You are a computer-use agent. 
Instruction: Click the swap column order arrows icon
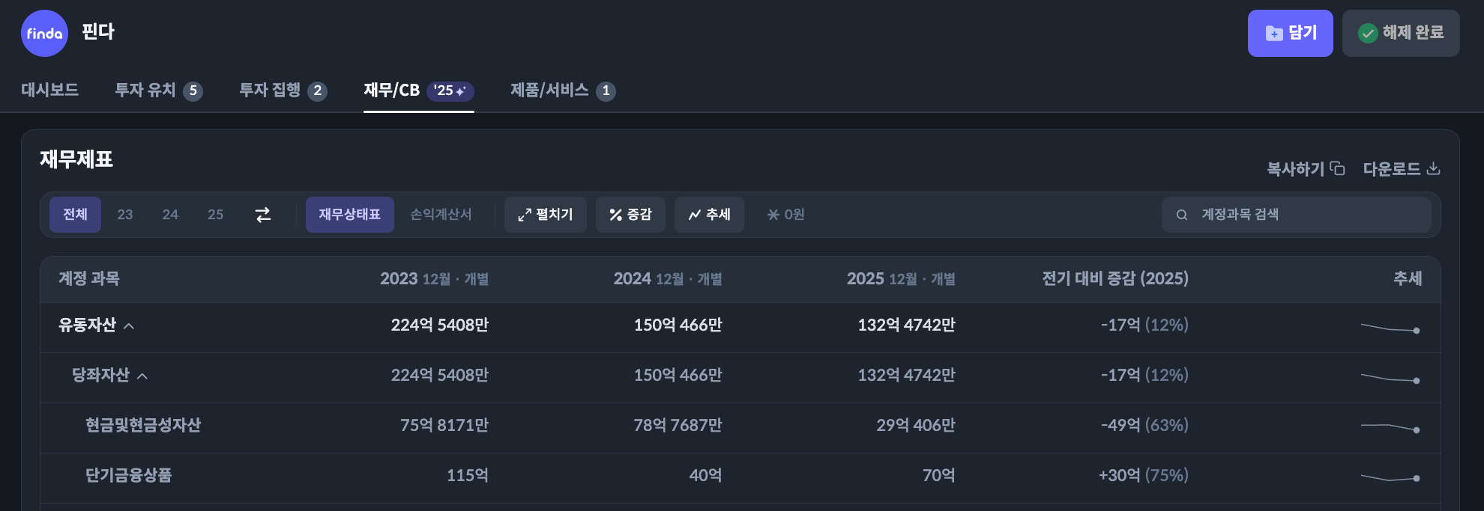(263, 215)
